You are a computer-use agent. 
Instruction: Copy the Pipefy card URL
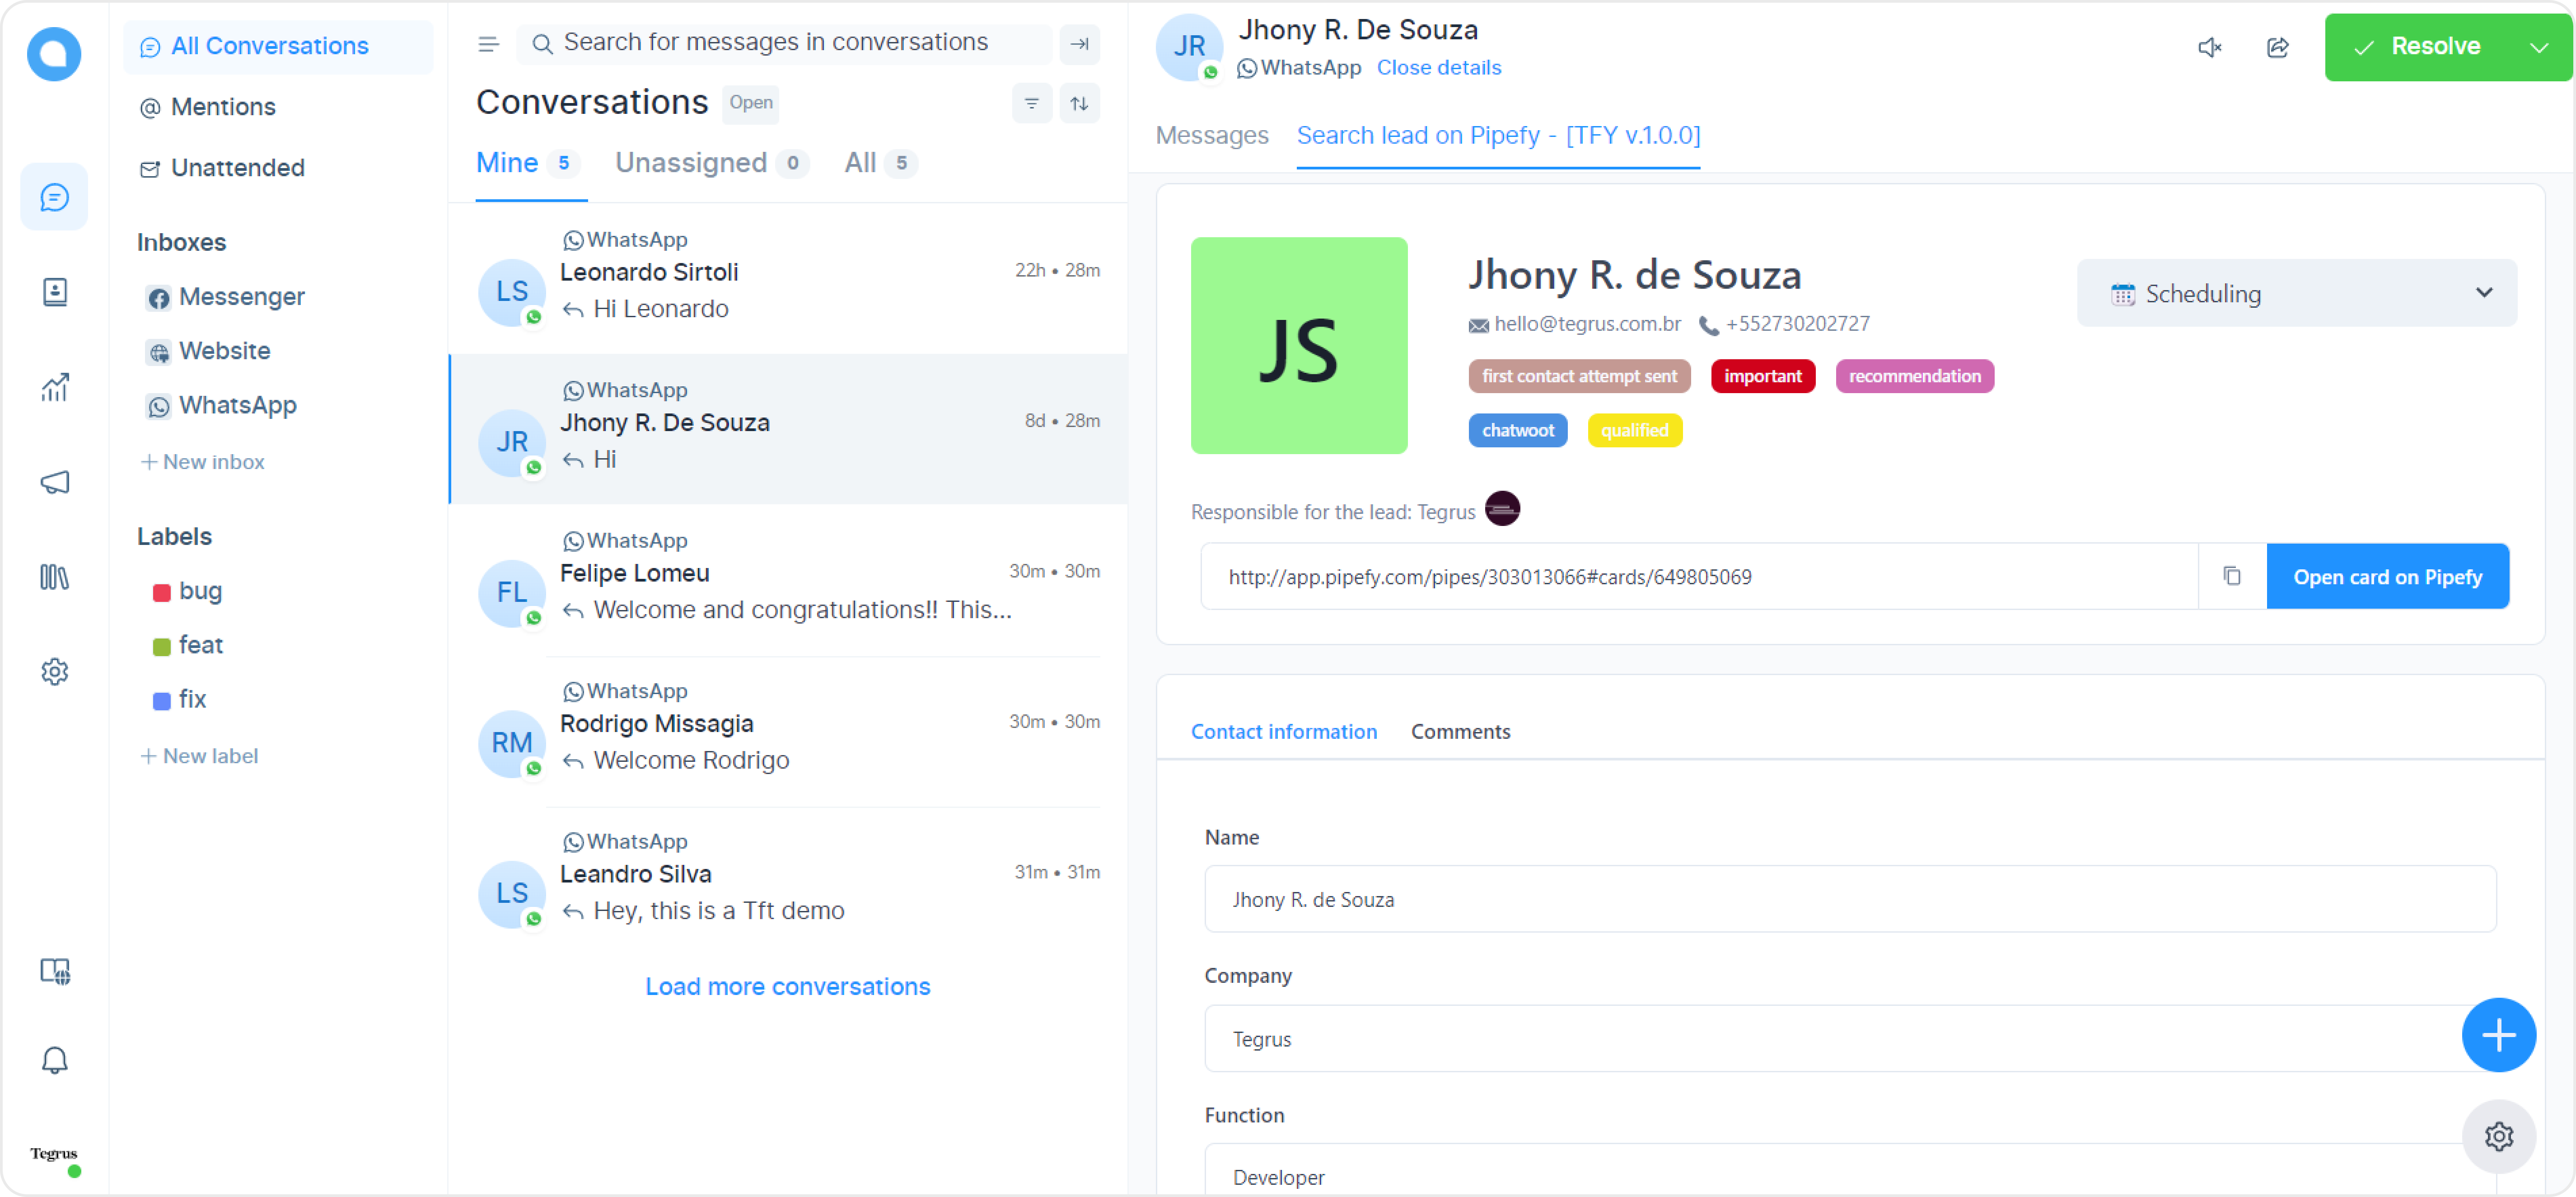pos(2232,576)
